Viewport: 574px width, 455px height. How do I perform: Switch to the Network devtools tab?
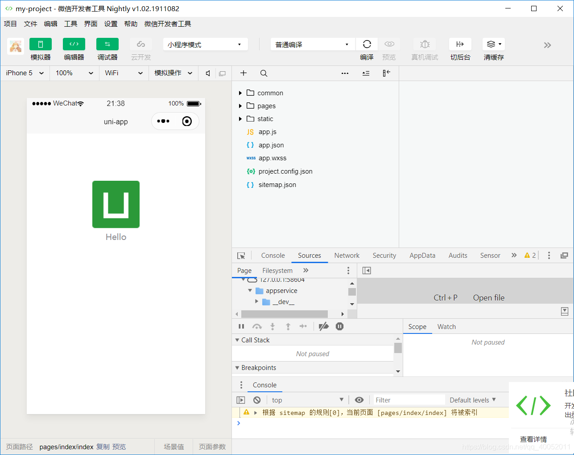coord(347,256)
